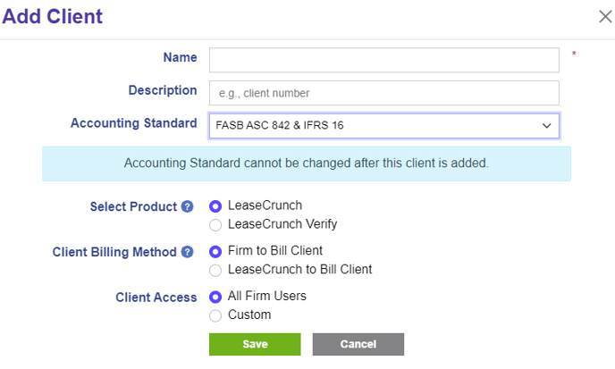Select the LeaseCrunch product radio button

pyautogui.click(x=215, y=205)
